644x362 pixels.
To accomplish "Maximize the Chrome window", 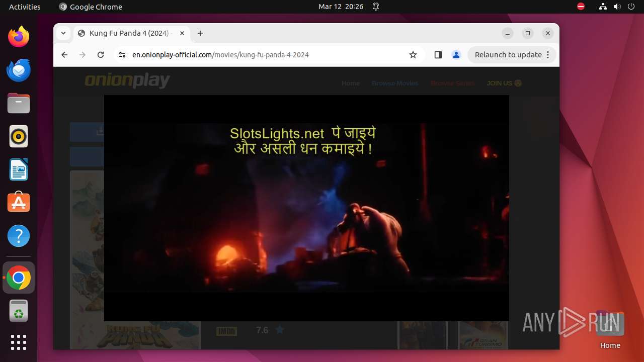I will point(528,33).
